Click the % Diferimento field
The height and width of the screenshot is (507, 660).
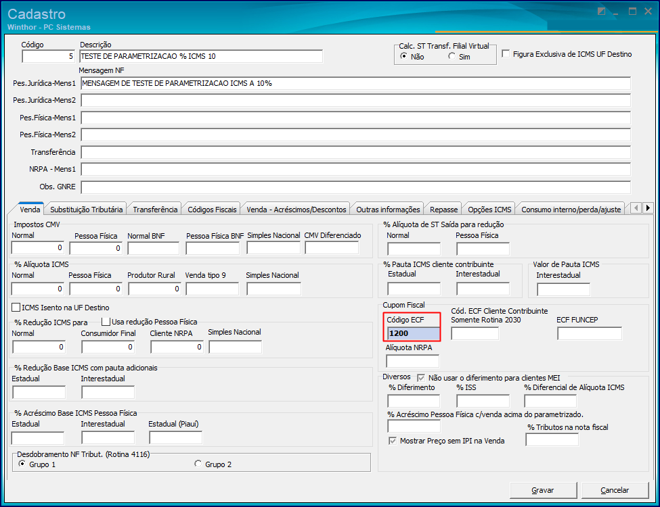coord(414,401)
